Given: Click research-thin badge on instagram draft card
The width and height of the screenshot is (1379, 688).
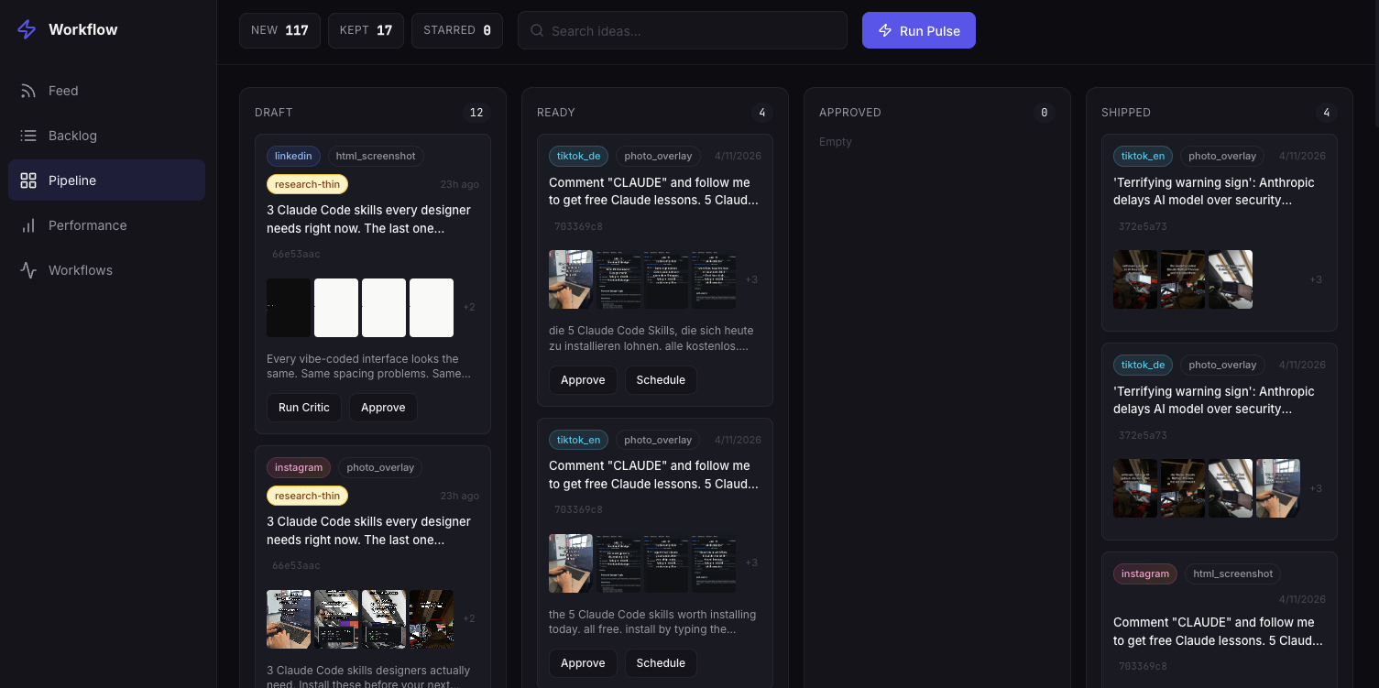Looking at the screenshot, I should [x=308, y=496].
